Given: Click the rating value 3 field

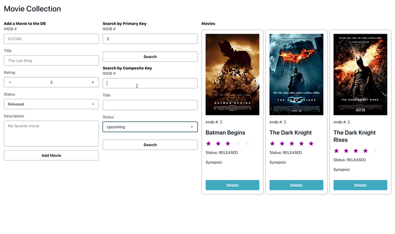Looking at the screenshot, I should [51, 82].
